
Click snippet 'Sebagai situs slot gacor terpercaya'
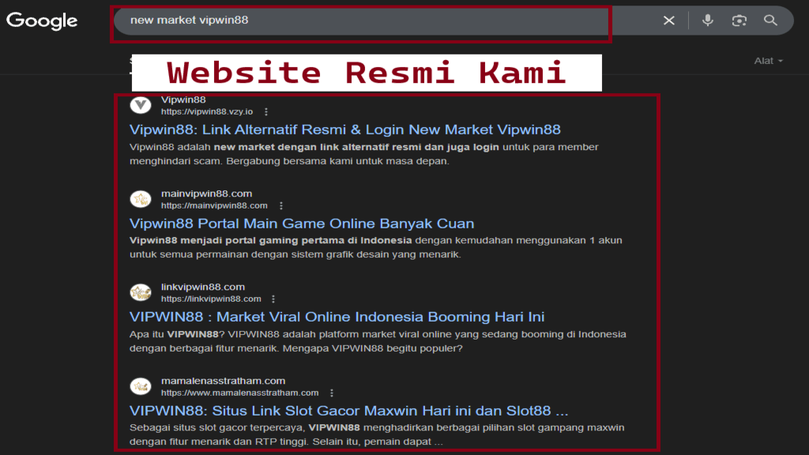coord(377,434)
